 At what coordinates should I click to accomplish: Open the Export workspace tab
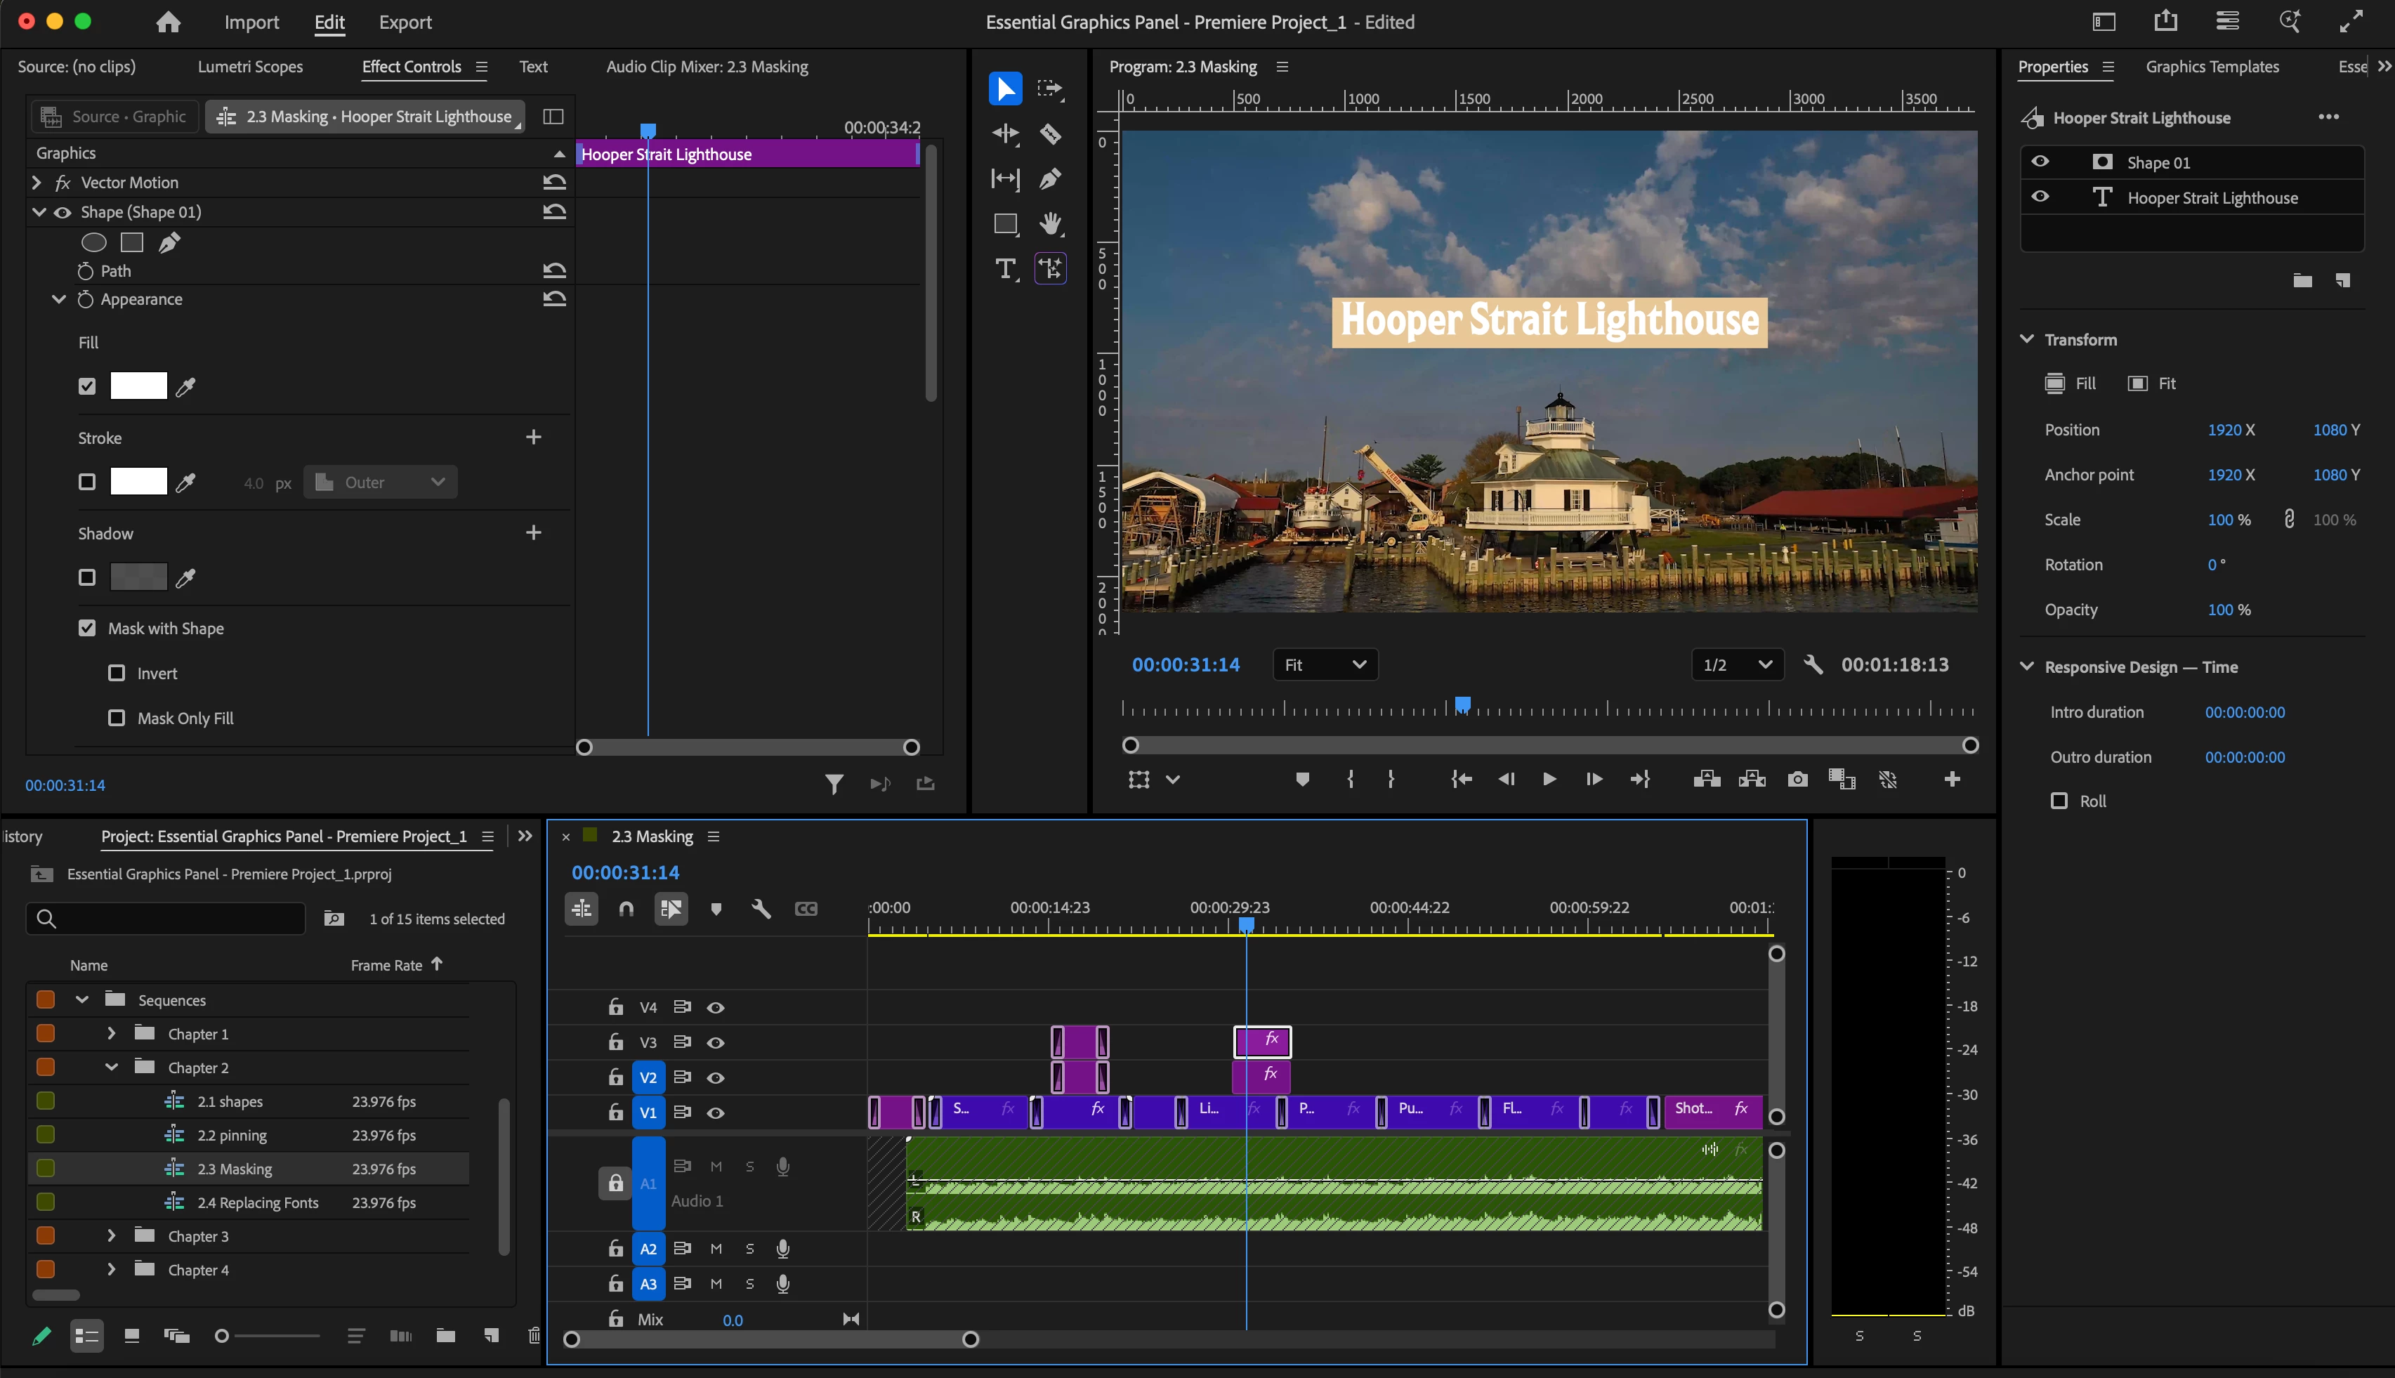405,22
